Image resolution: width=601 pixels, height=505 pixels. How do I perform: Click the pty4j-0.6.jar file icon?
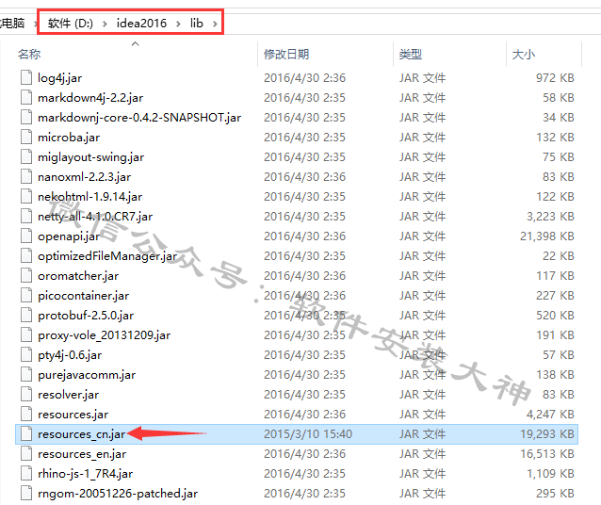[26, 354]
